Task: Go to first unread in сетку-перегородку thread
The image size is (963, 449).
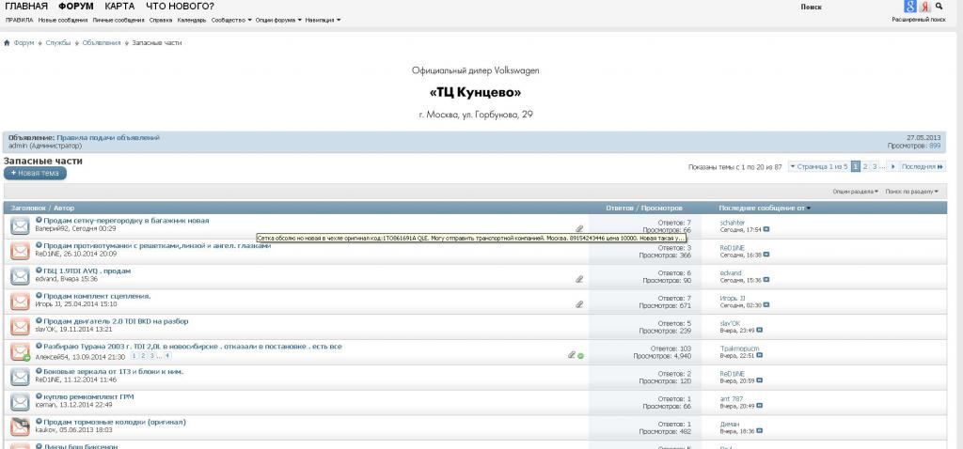Action: pos(39,220)
